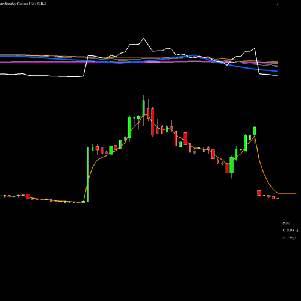Click the '3 Days' text label

click(291, 238)
